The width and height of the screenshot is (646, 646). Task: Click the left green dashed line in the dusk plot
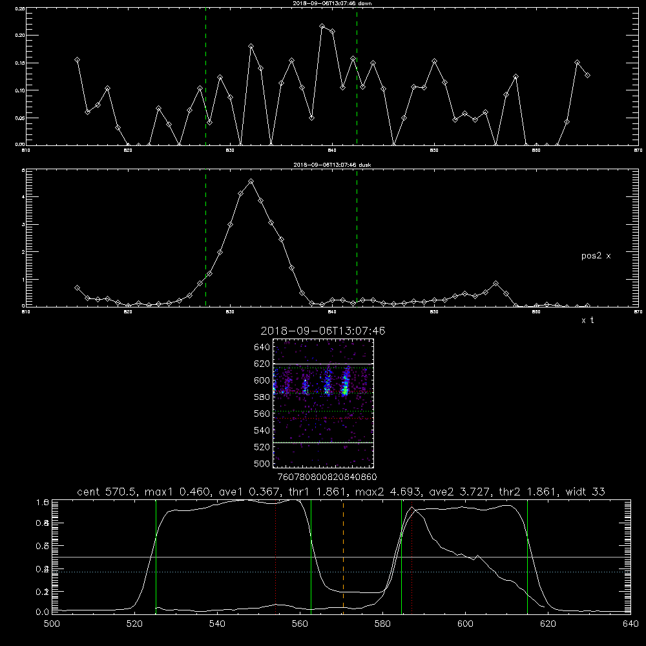click(205, 238)
